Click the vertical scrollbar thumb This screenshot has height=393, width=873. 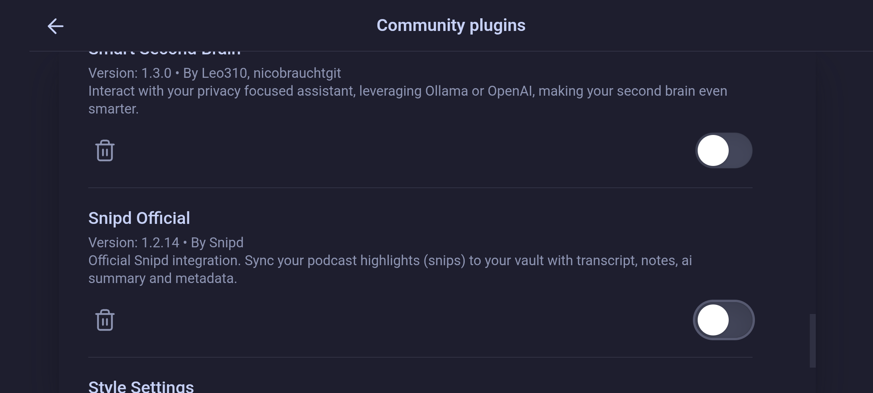tap(813, 341)
